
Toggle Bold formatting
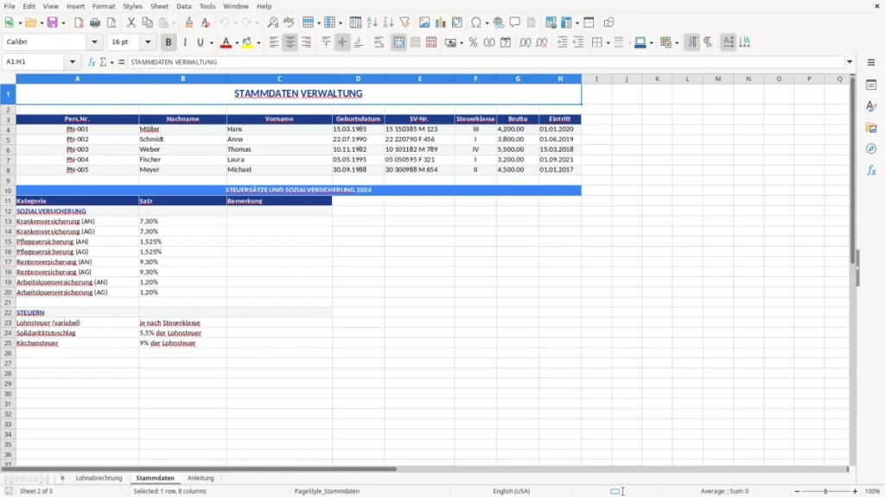tap(169, 42)
